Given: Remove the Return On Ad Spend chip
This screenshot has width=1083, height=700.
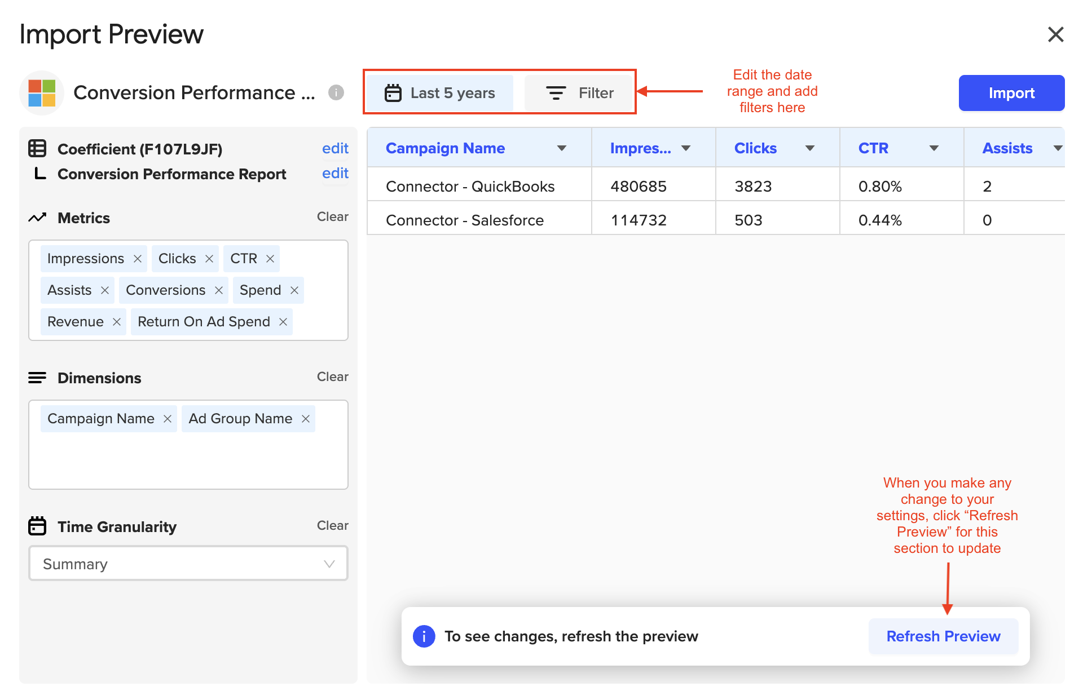Looking at the screenshot, I should click(x=283, y=322).
